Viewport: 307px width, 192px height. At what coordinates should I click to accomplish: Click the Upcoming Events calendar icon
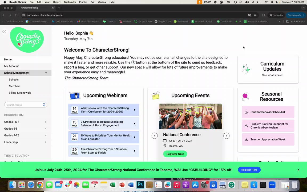[155, 95]
